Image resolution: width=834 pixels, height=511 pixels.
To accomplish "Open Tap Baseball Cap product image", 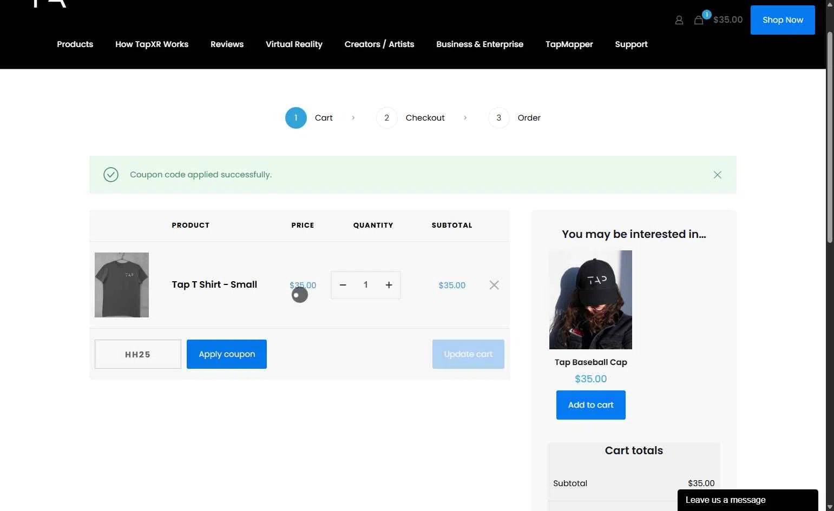I will (x=590, y=300).
